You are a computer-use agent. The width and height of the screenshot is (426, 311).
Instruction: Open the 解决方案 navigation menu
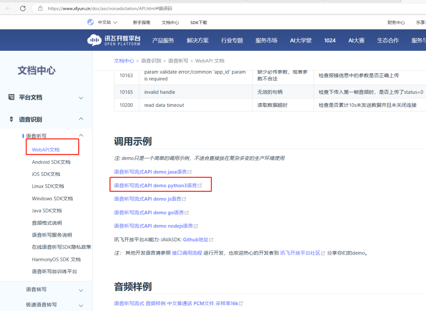click(198, 41)
